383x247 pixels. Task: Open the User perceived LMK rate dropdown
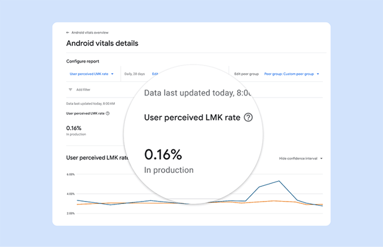point(91,74)
